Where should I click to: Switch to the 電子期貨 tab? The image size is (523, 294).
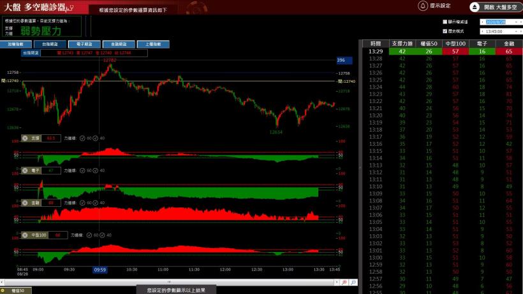[84, 45]
